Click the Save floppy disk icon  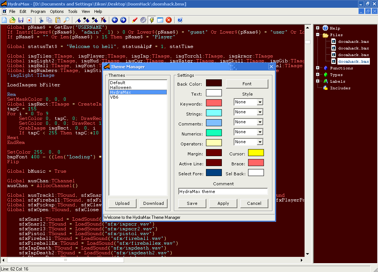(x=21, y=20)
